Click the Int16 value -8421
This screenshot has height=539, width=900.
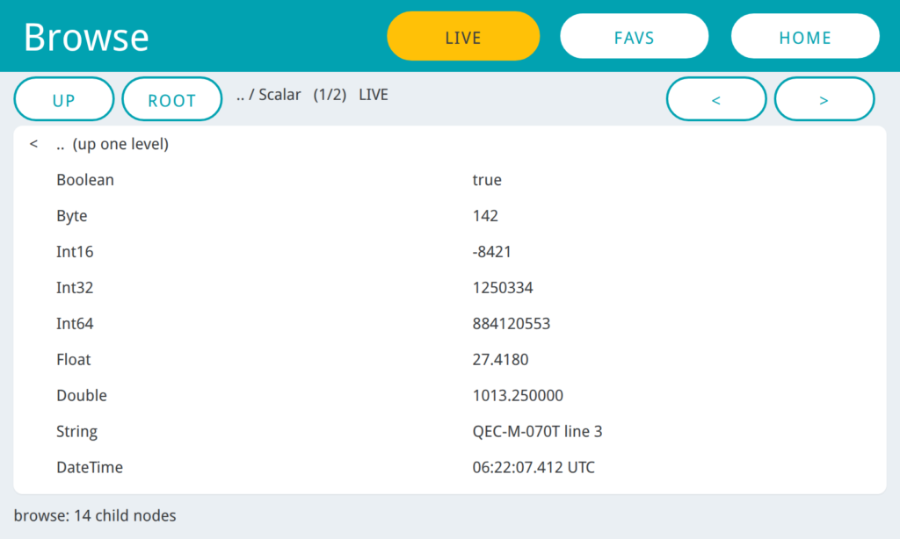point(492,252)
